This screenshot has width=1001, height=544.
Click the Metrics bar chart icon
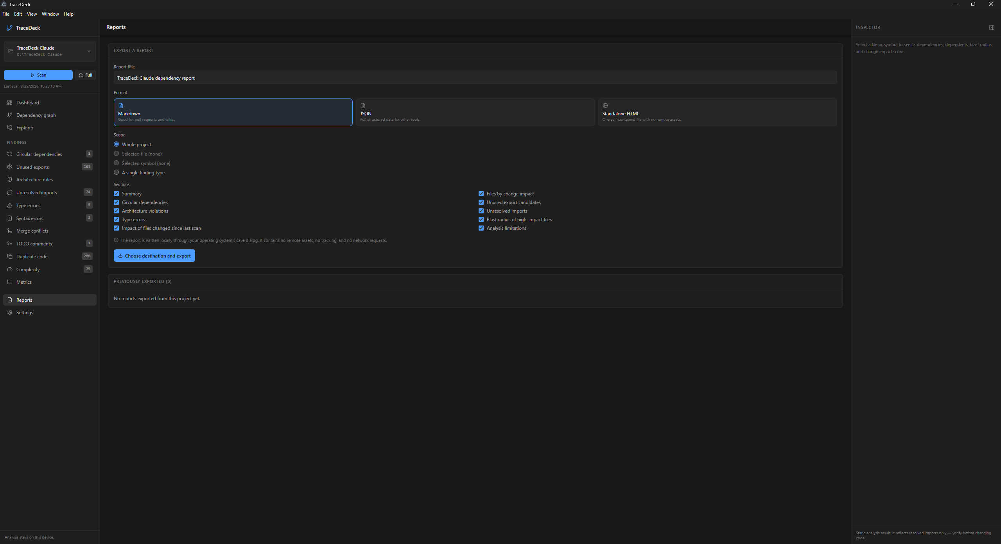coord(10,282)
